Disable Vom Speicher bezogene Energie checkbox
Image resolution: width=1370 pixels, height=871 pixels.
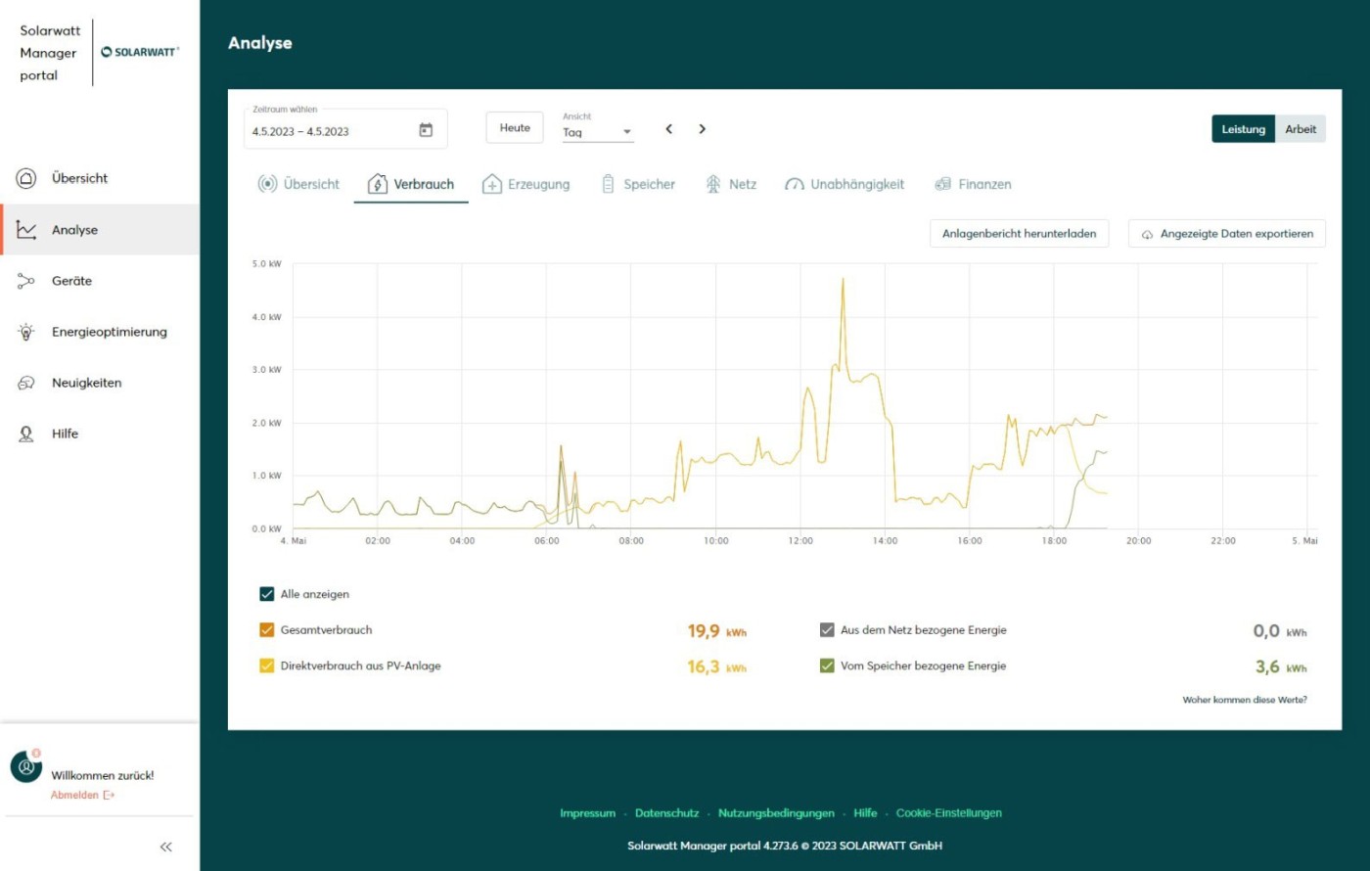827,665
